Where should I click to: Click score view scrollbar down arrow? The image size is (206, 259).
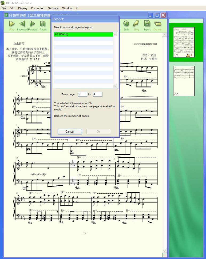tap(164, 251)
